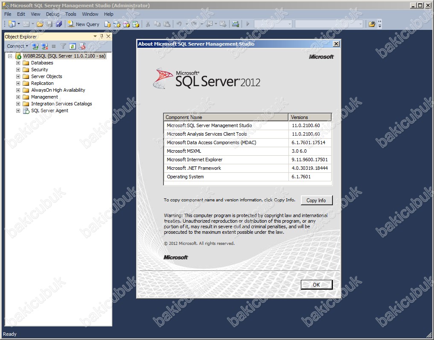
Task: Open Object Explorer window position dropdown arrow
Action: click(x=95, y=36)
